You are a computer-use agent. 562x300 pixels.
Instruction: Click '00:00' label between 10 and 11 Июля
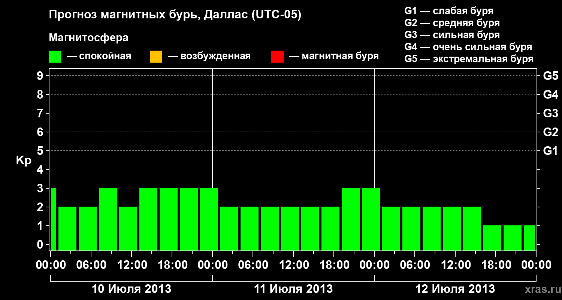tap(212, 265)
